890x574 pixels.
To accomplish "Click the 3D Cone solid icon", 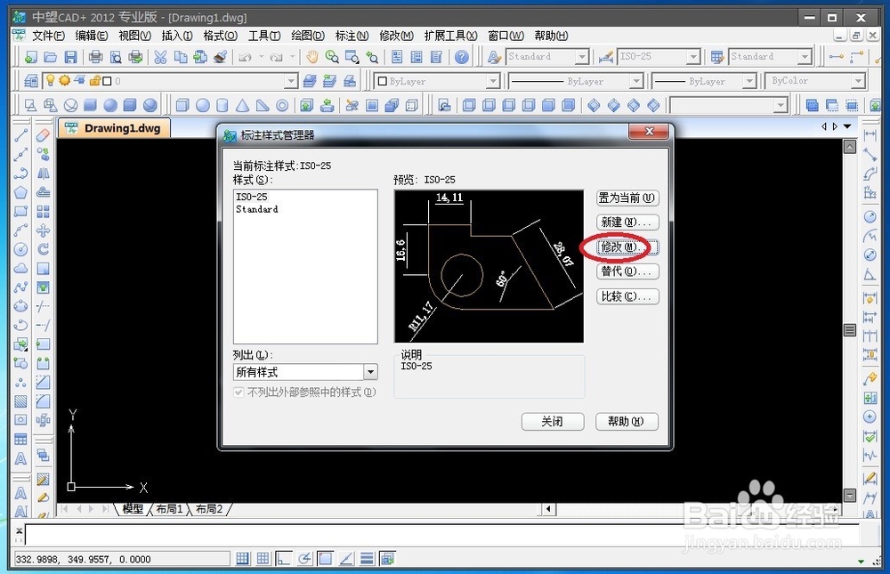I will [x=242, y=105].
